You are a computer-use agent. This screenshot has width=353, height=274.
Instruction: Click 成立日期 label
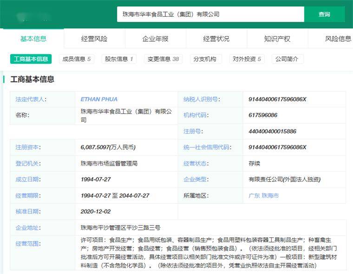coord(28,179)
